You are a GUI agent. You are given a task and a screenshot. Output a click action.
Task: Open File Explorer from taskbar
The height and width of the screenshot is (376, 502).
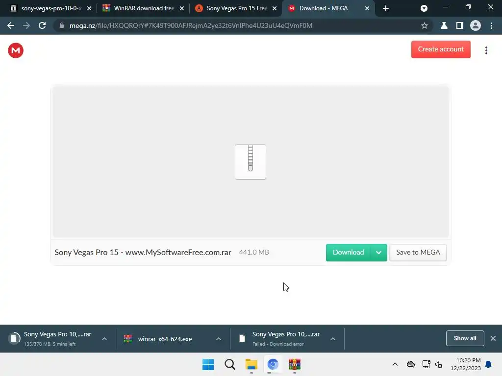click(x=251, y=364)
